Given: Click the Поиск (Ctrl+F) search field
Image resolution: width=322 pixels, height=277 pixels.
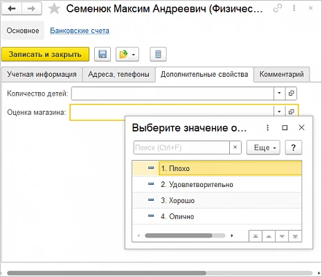Looking at the screenshot, I should pos(181,148).
